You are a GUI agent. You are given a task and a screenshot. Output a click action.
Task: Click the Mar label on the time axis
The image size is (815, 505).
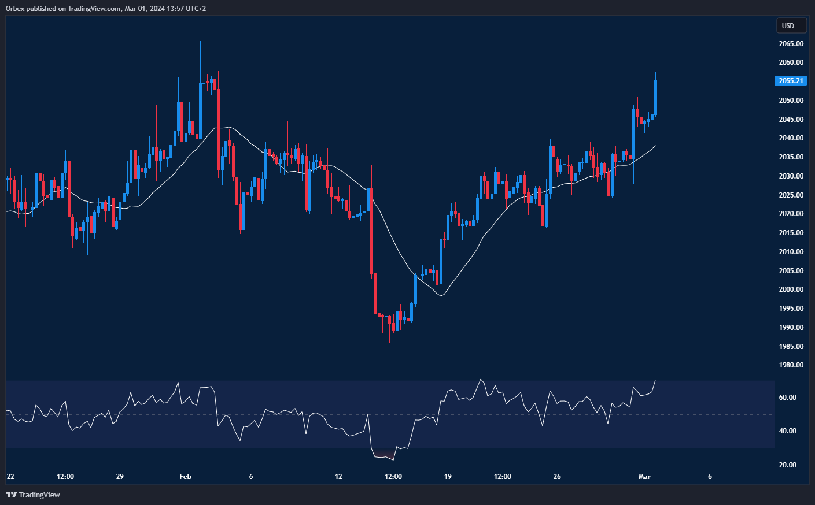[644, 477]
